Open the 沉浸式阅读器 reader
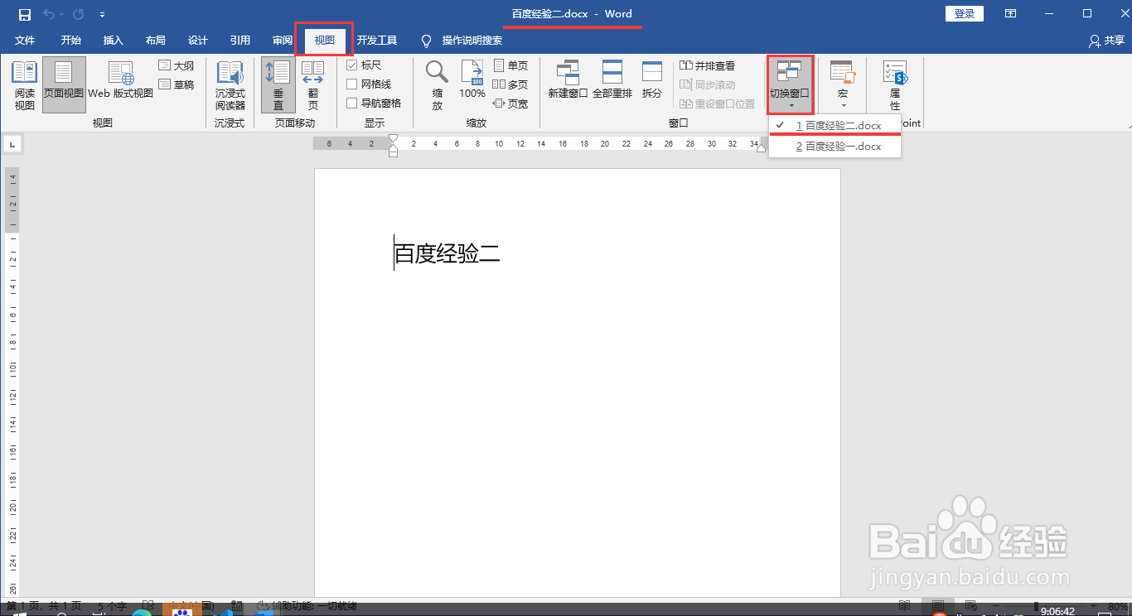 pyautogui.click(x=230, y=84)
